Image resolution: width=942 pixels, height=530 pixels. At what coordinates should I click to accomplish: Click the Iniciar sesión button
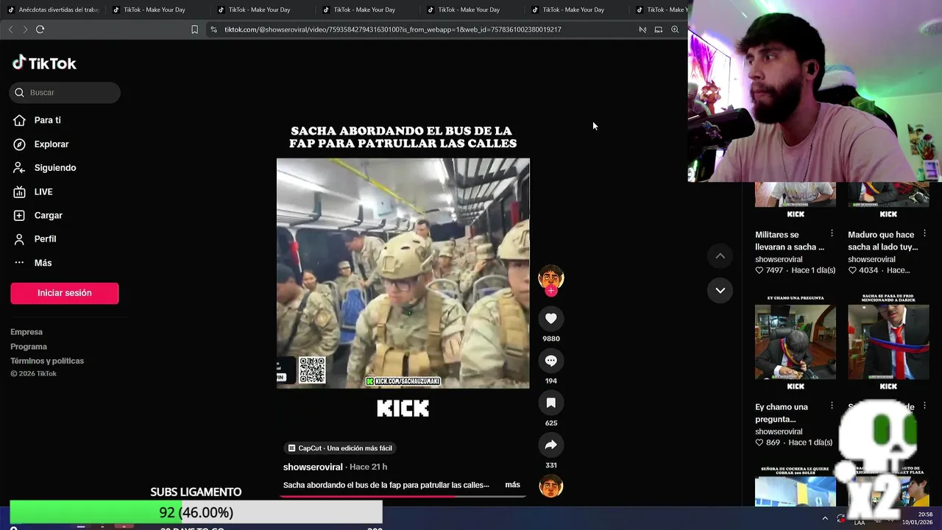coord(65,293)
